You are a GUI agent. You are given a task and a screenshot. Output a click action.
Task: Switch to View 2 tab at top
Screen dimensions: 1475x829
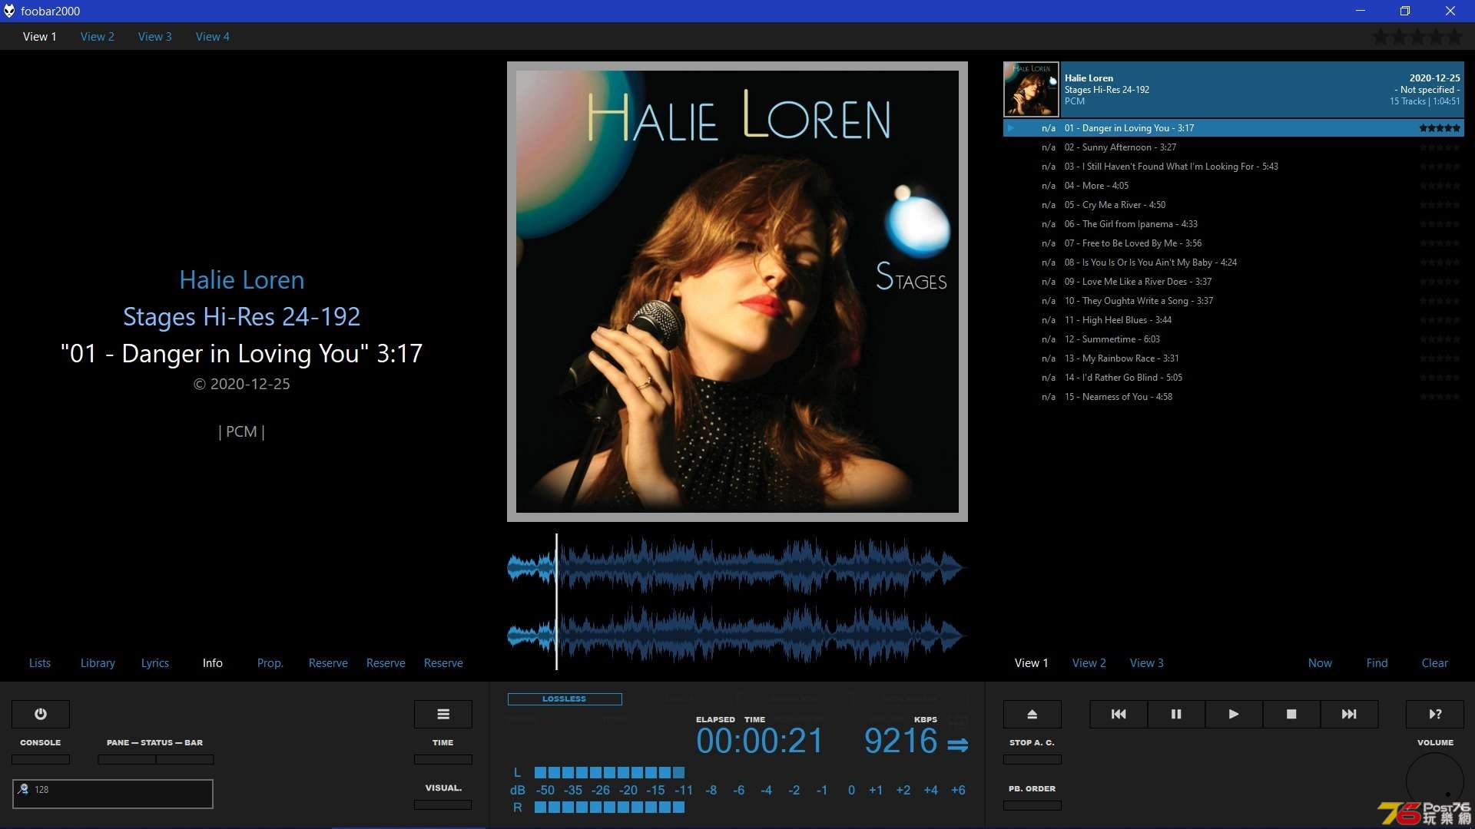98,36
